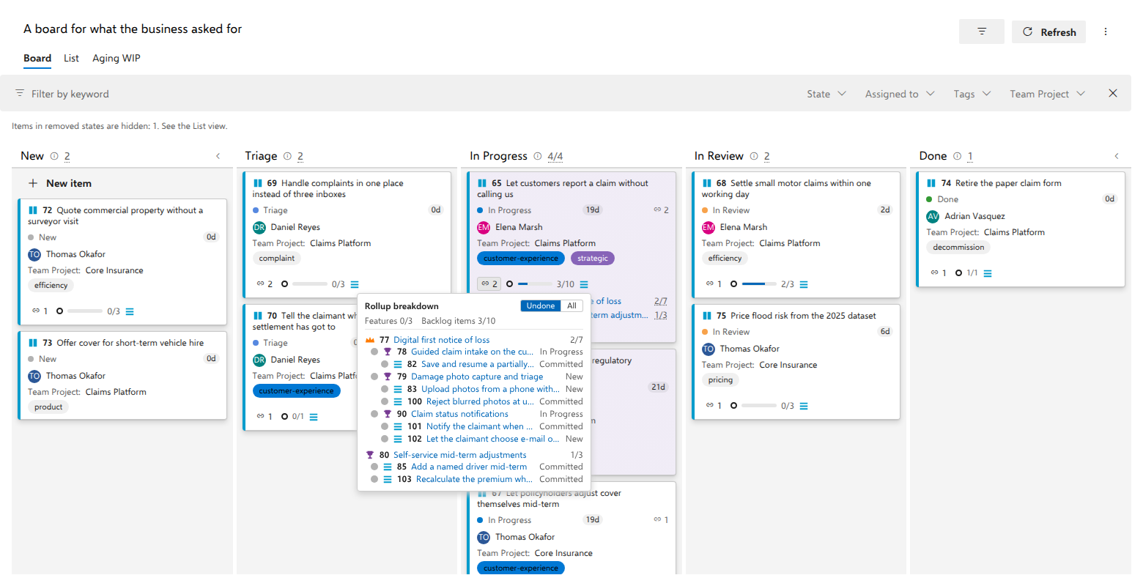Click the info icon next to Done column
The image size is (1143, 586).
tap(957, 156)
